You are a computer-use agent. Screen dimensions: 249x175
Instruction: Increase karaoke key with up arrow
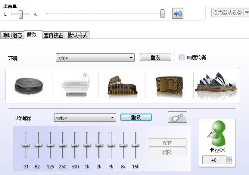pos(229,158)
